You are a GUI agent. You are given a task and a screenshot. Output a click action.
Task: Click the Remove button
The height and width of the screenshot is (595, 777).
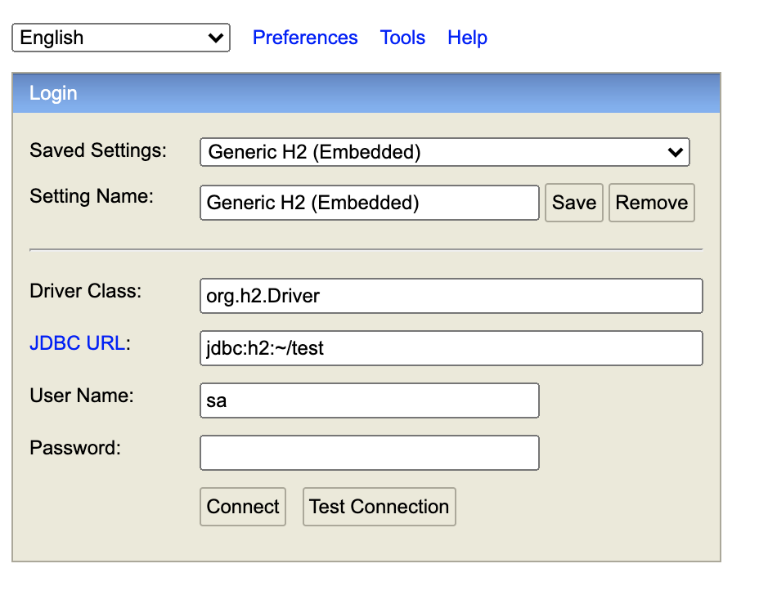(652, 203)
